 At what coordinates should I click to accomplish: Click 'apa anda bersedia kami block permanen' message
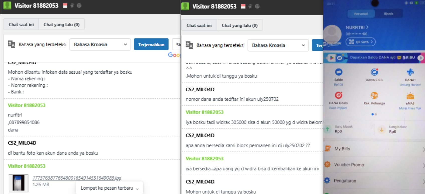248,145
